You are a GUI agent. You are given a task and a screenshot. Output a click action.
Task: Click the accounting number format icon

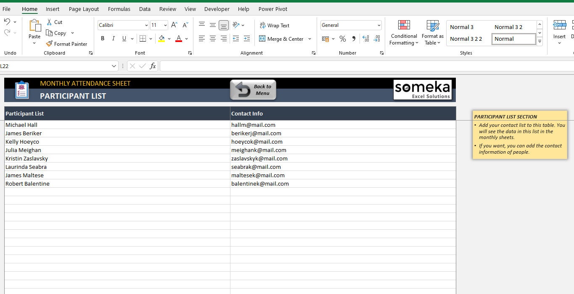[325, 39]
